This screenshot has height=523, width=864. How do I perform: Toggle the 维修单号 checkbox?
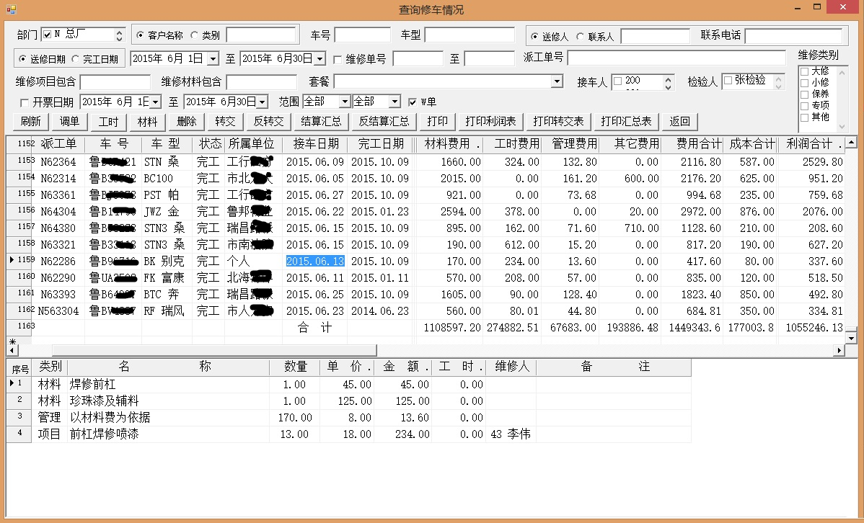(338, 59)
